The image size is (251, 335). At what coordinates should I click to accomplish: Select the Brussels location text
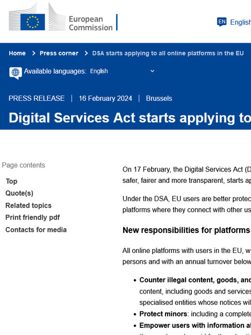(x=159, y=98)
